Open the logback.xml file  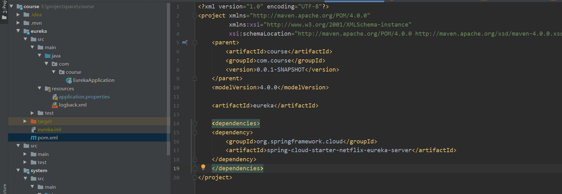72,105
